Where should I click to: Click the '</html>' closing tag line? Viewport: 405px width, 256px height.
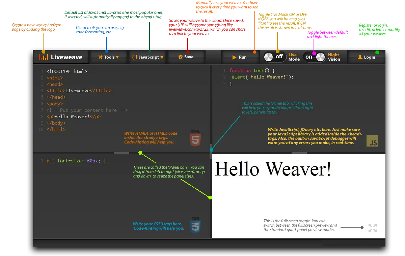pyautogui.click(x=56, y=129)
